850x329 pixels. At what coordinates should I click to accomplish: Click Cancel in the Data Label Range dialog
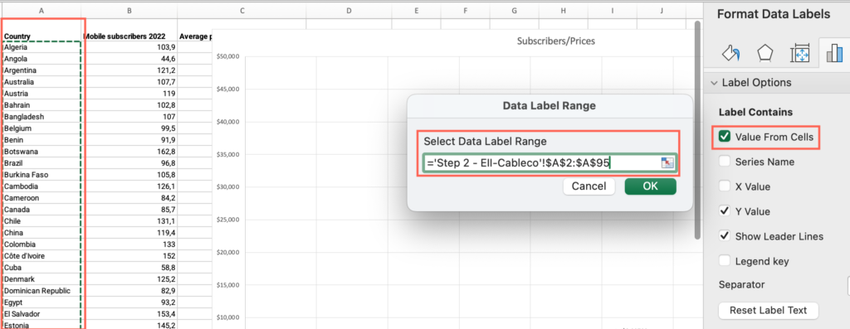[589, 186]
